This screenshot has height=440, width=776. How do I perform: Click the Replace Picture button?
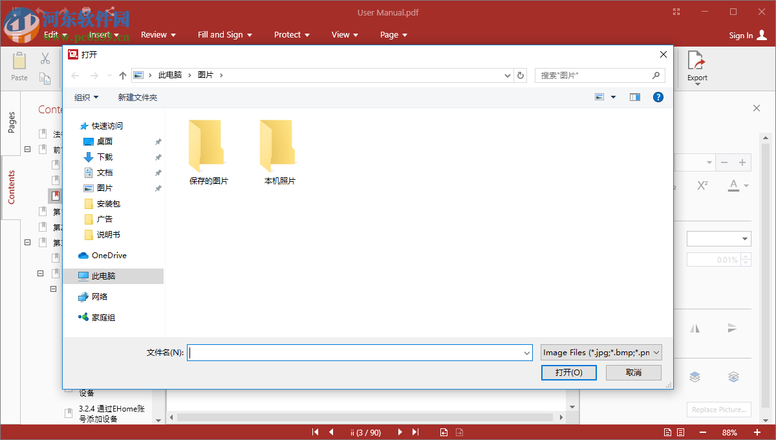click(x=718, y=409)
